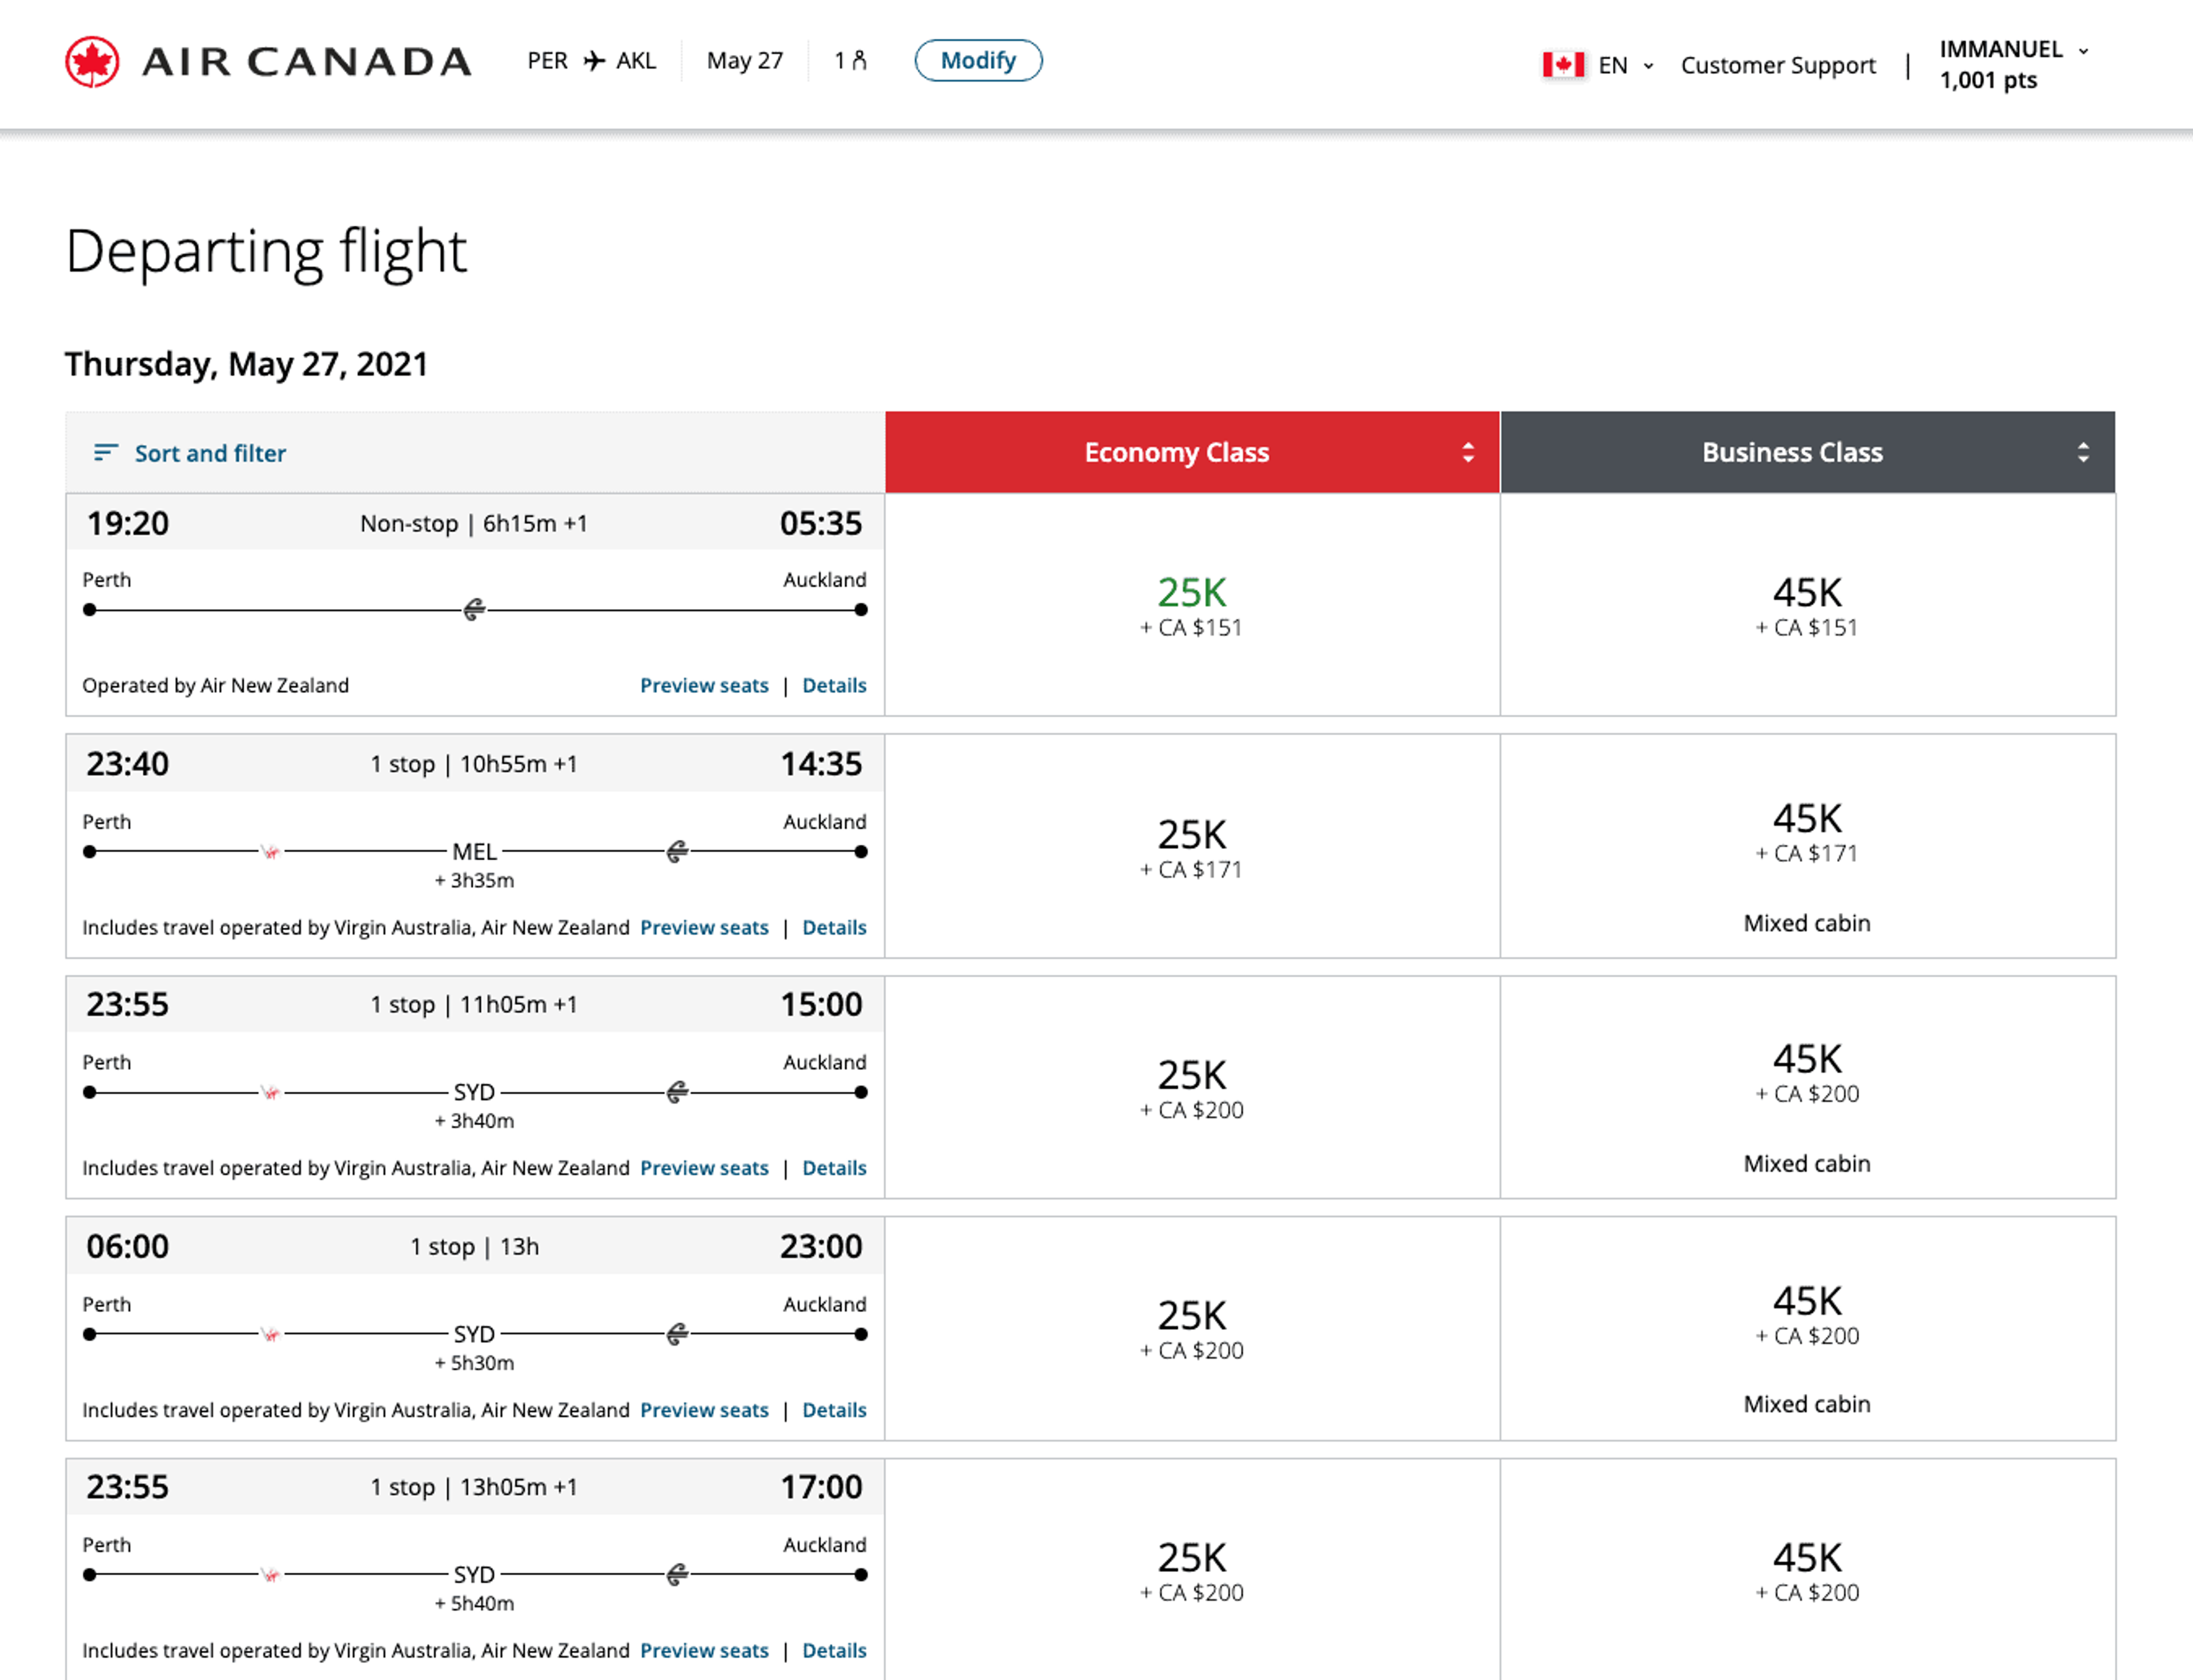Toggle Economy Class sort arrows

coord(1467,453)
